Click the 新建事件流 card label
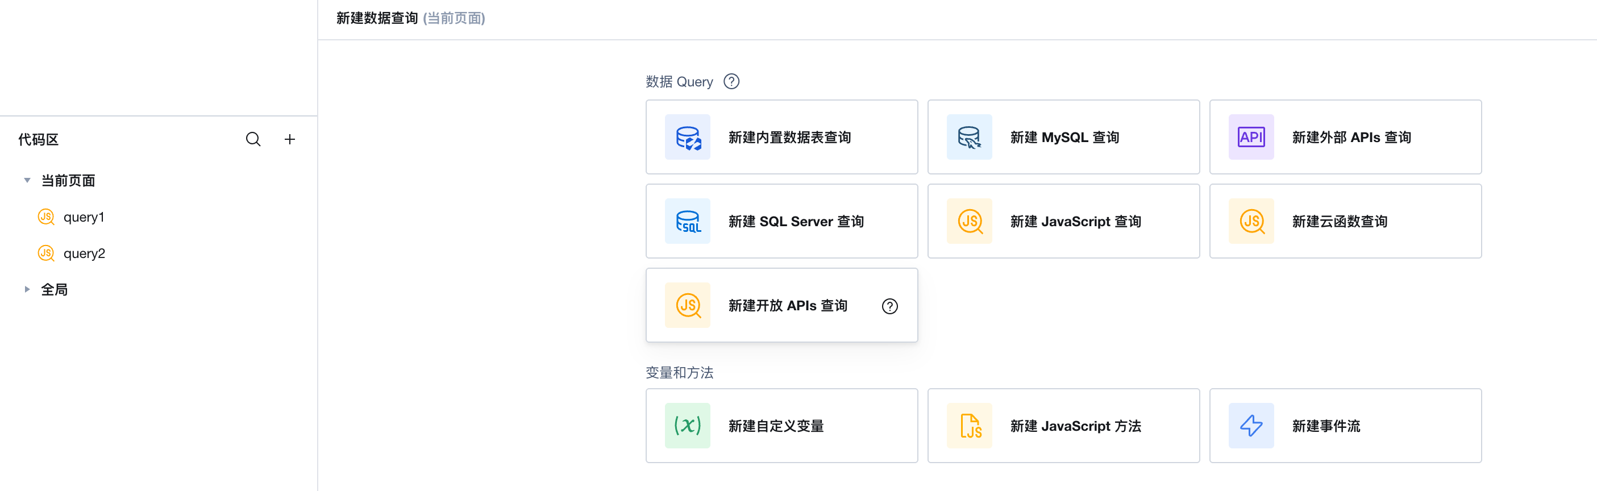 coord(1326,426)
